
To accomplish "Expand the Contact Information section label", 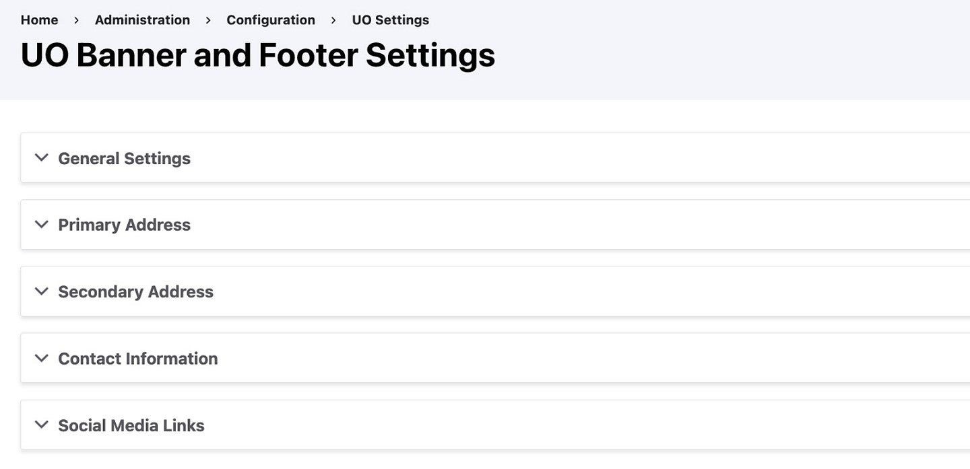I will tap(137, 359).
